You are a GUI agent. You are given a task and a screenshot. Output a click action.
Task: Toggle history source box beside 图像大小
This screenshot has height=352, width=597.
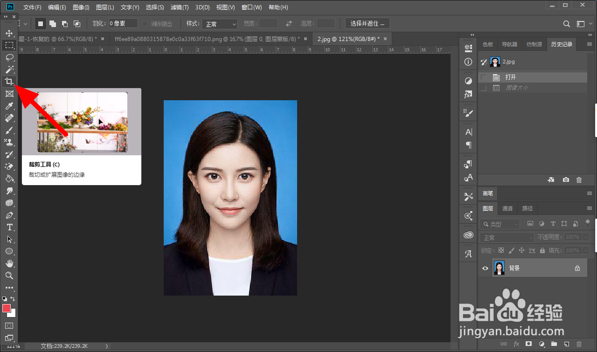pyautogui.click(x=484, y=88)
